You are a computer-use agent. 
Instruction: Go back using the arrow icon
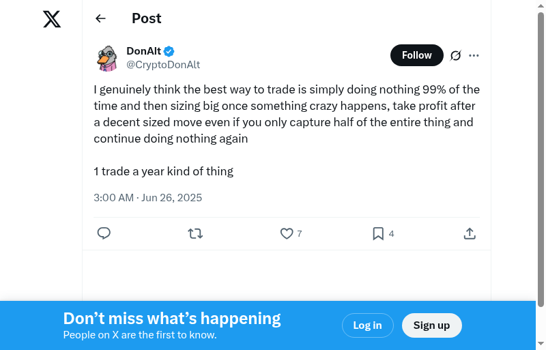(x=101, y=18)
